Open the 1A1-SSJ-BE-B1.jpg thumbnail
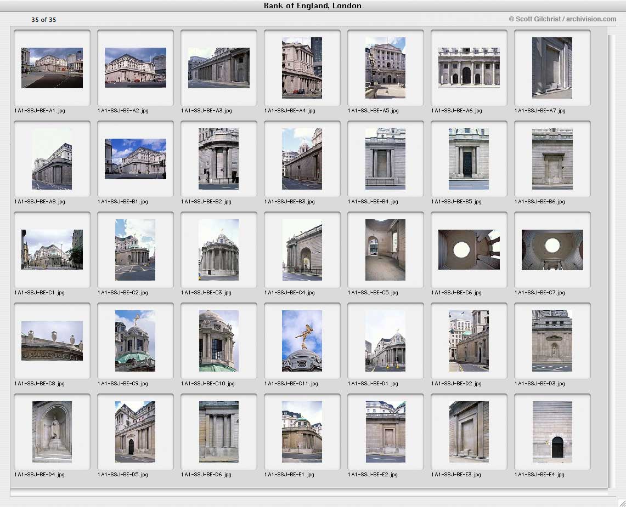This screenshot has width=626, height=507. pos(136,159)
